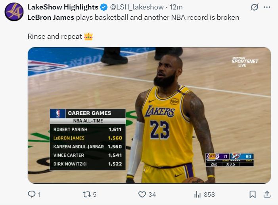The image size is (278, 205).
Task: Click the blue verified badge
Action: (104, 7)
